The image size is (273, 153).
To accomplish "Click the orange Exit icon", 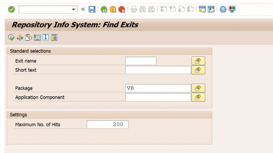I will tap(113, 9).
